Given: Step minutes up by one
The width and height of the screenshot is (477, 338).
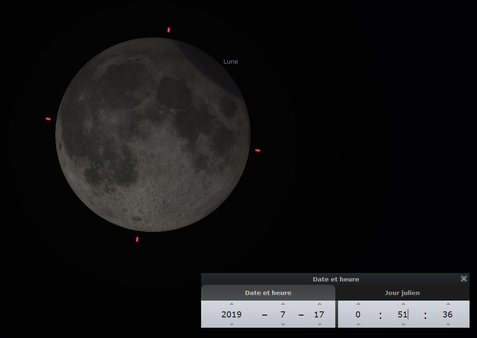Looking at the screenshot, I should point(403,304).
